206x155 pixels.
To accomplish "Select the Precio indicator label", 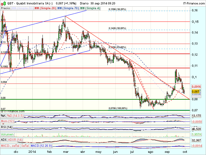I will 5,8.
